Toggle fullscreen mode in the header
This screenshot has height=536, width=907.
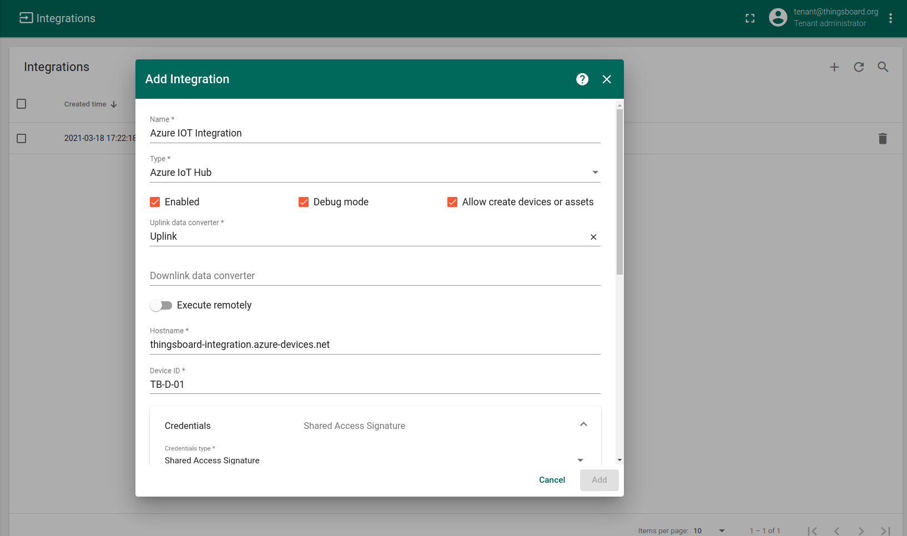point(750,18)
